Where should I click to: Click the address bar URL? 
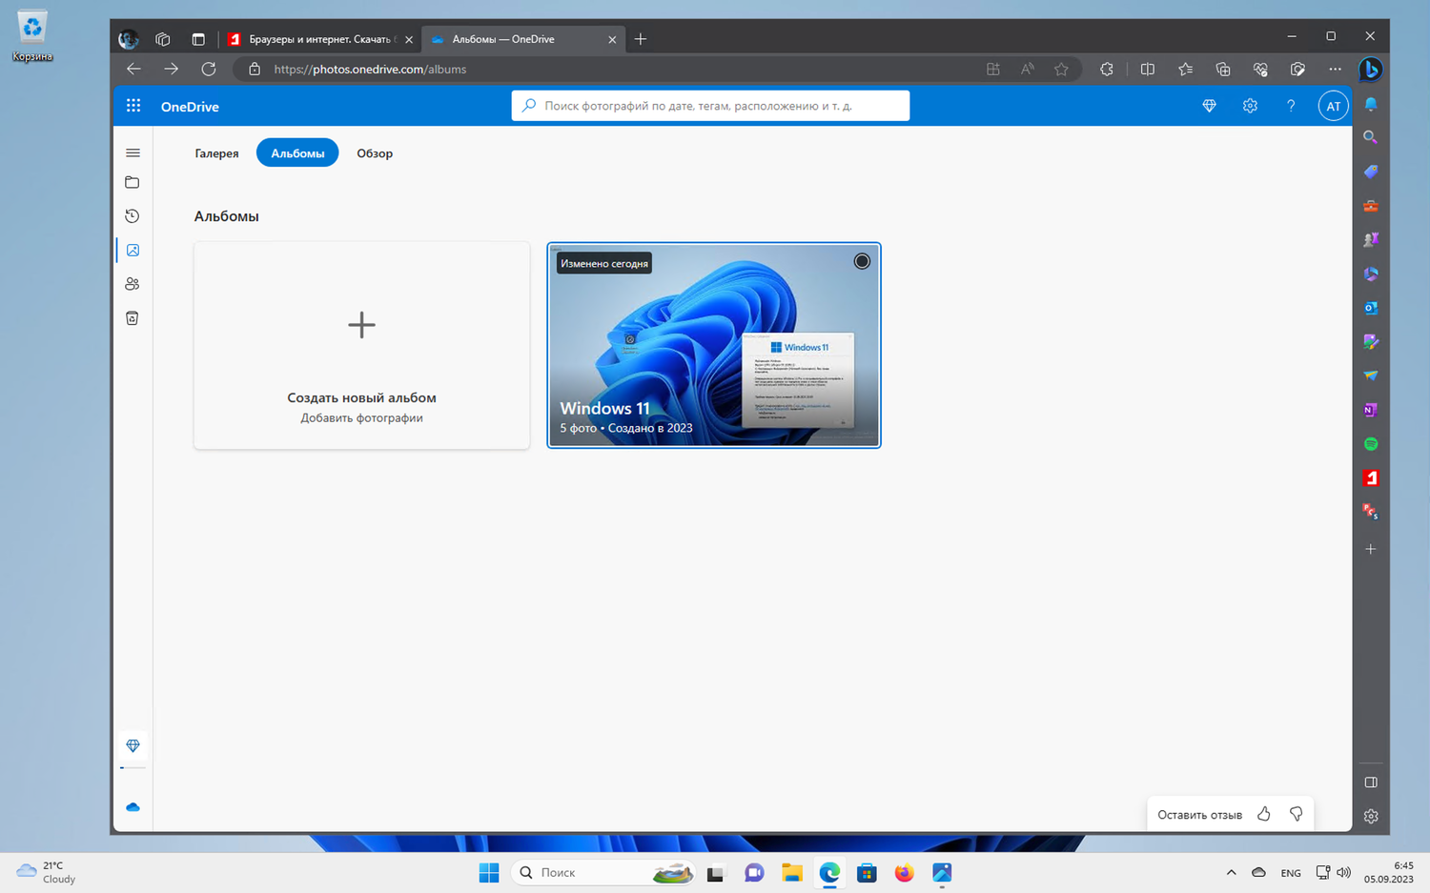370,70
